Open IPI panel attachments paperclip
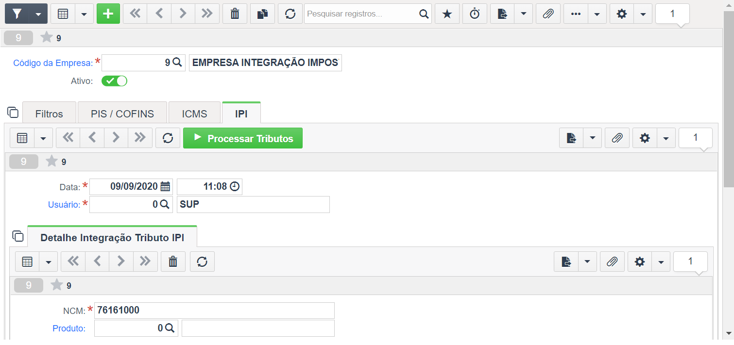 pyautogui.click(x=617, y=138)
